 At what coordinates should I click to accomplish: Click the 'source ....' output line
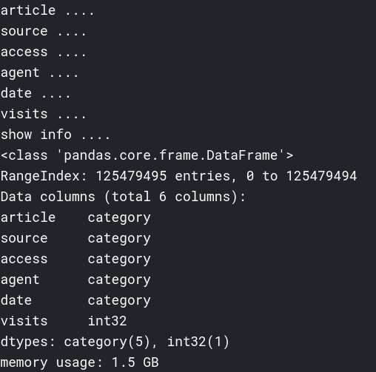coord(43,31)
